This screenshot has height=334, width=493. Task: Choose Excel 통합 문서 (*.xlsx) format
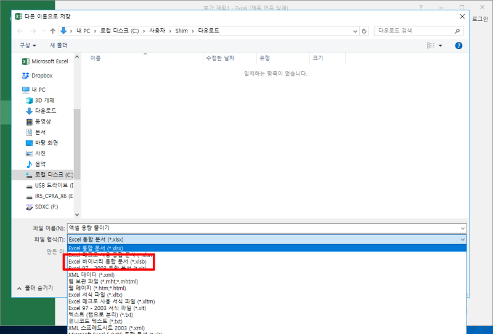(267, 248)
